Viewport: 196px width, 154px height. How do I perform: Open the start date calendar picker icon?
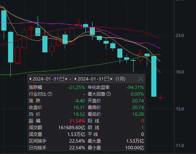62,79
